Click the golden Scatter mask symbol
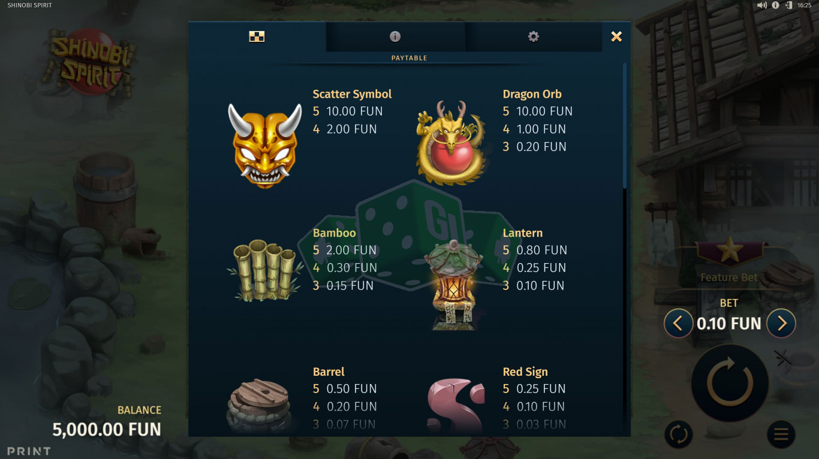819x459 pixels. click(264, 146)
